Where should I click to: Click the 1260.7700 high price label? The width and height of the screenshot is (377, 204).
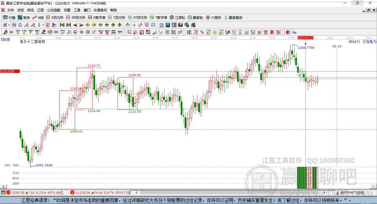point(306,48)
